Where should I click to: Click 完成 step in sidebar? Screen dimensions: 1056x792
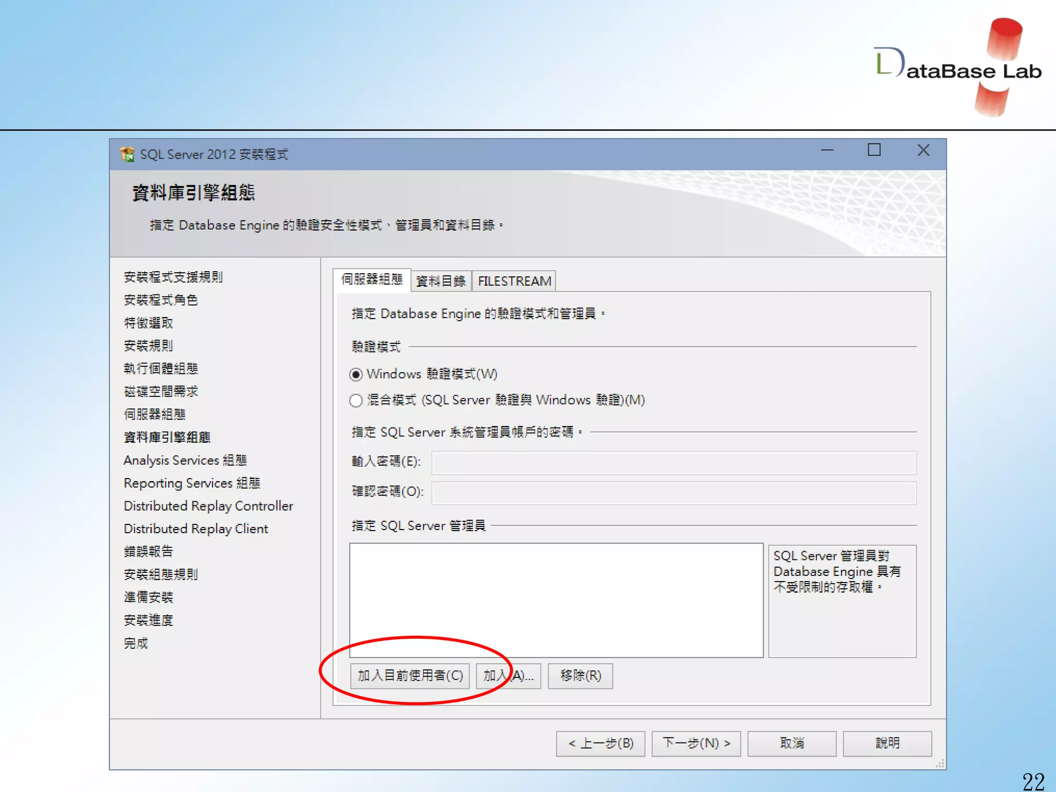136,643
